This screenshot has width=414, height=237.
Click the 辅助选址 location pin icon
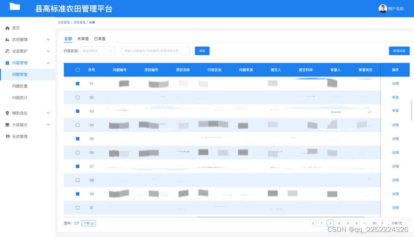tap(7, 113)
